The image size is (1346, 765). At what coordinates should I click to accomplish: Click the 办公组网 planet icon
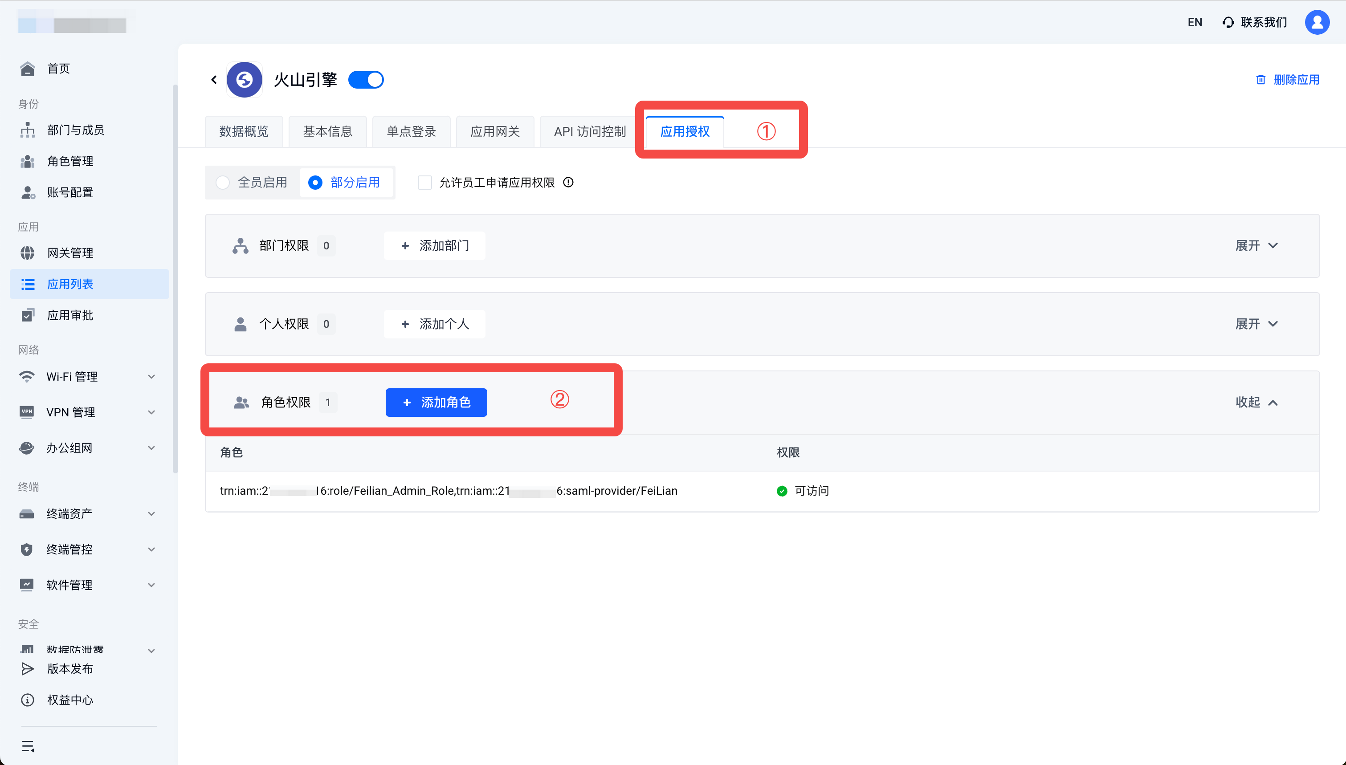click(27, 448)
